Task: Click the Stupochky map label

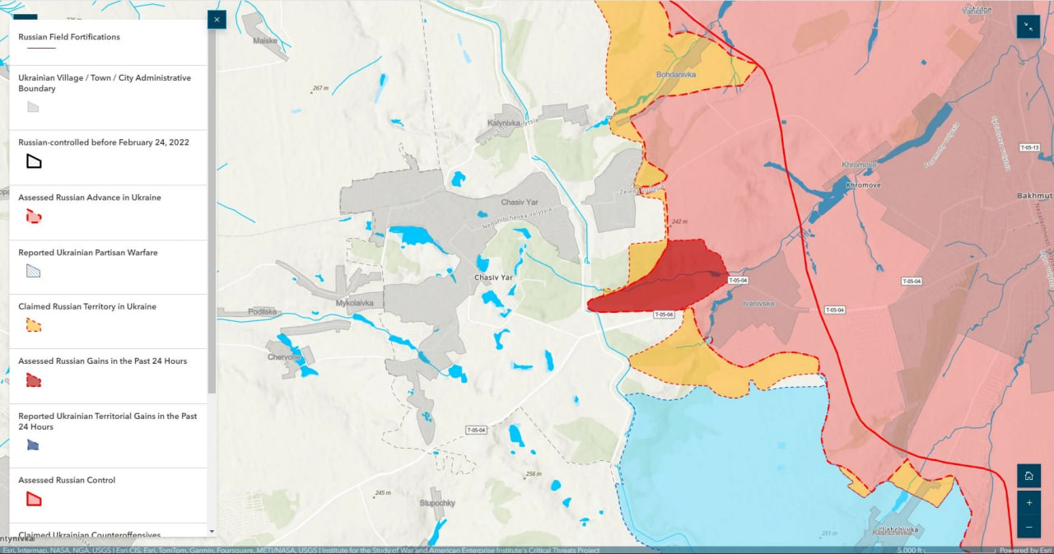Action: click(x=437, y=503)
